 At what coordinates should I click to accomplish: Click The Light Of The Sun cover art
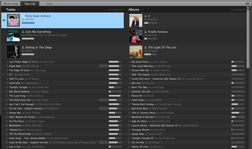(x=136, y=52)
